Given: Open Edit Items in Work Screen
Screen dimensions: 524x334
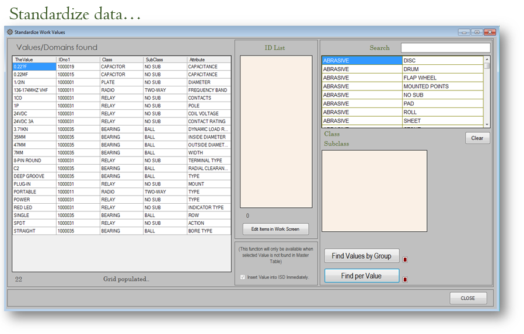Looking at the screenshot, I should pyautogui.click(x=275, y=229).
